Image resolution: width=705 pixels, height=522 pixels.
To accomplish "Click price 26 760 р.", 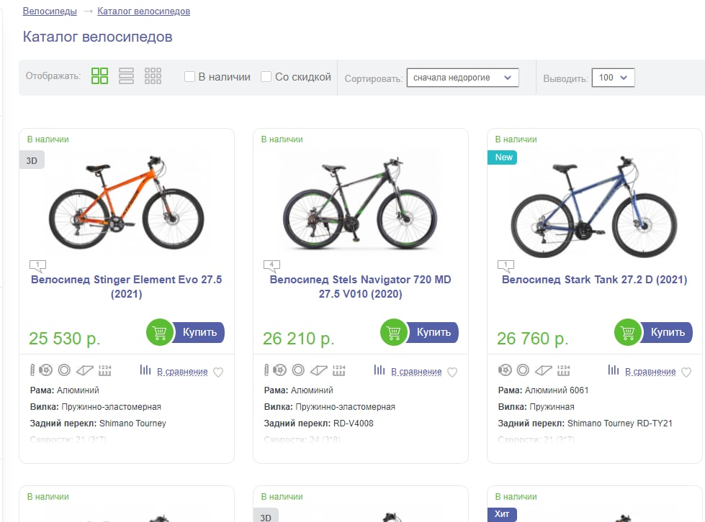I will click(x=533, y=339).
